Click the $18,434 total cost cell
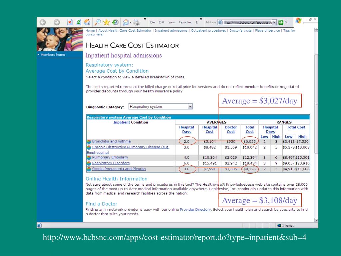 point(249,163)
